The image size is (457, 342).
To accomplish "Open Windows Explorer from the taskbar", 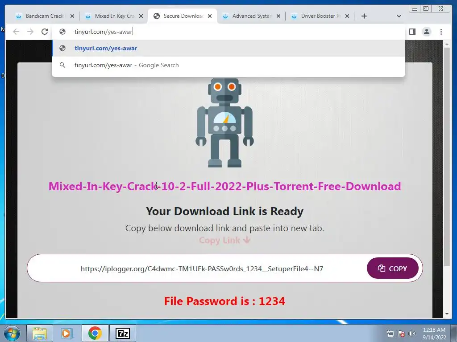I will coord(40,333).
